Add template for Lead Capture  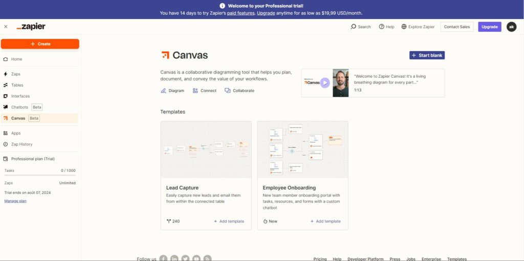(x=229, y=221)
